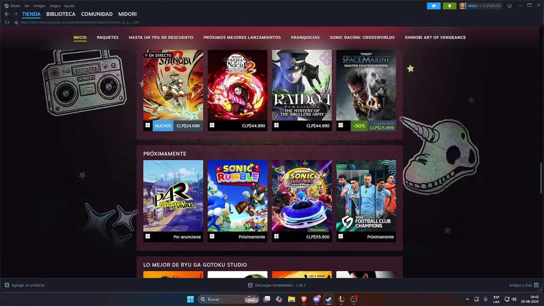The width and height of the screenshot is (544, 306).
Task: Open the volume tray icon
Action: click(514, 299)
